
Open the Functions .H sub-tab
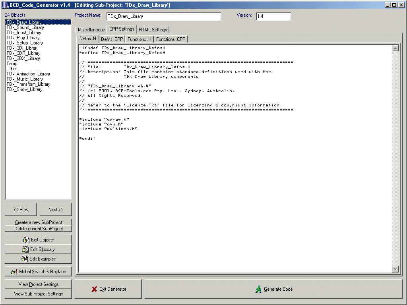(139, 39)
